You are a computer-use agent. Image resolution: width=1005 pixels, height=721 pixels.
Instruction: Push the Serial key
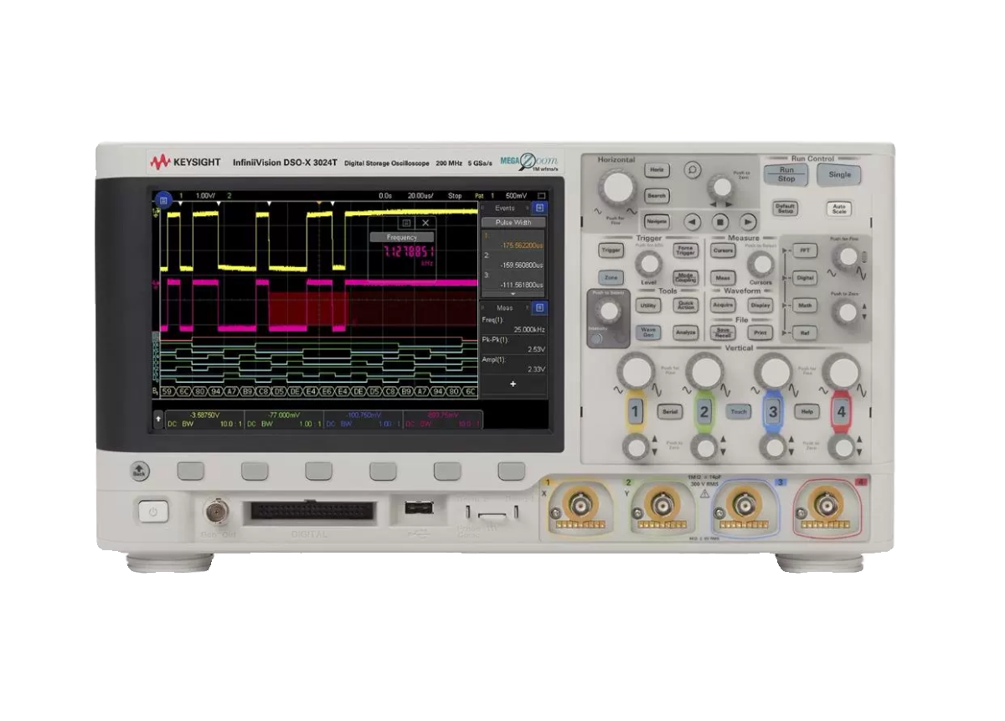tap(670, 411)
